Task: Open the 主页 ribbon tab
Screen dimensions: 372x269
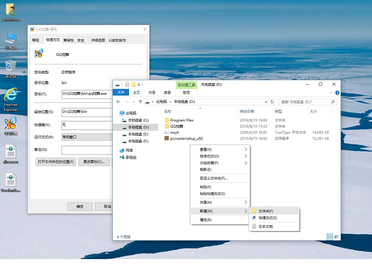Action: (x=136, y=92)
